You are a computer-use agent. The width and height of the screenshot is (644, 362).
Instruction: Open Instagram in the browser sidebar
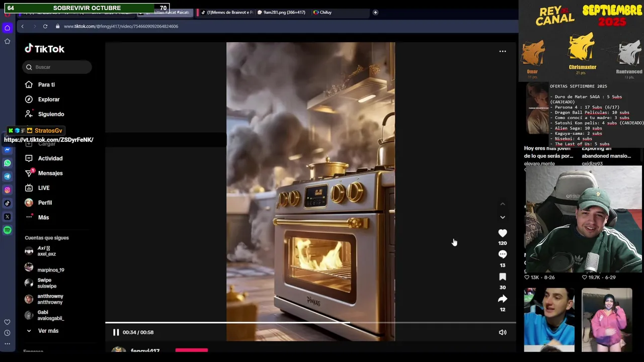(x=7, y=190)
